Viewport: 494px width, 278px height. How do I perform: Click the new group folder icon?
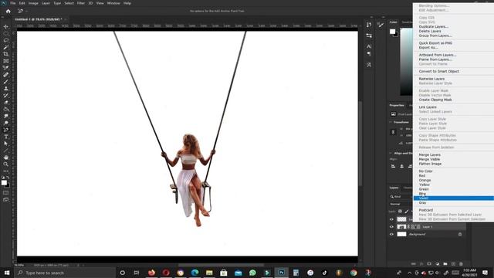pos(445,264)
